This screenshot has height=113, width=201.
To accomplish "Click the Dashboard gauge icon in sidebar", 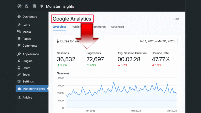I will pyautogui.click(x=19, y=17).
